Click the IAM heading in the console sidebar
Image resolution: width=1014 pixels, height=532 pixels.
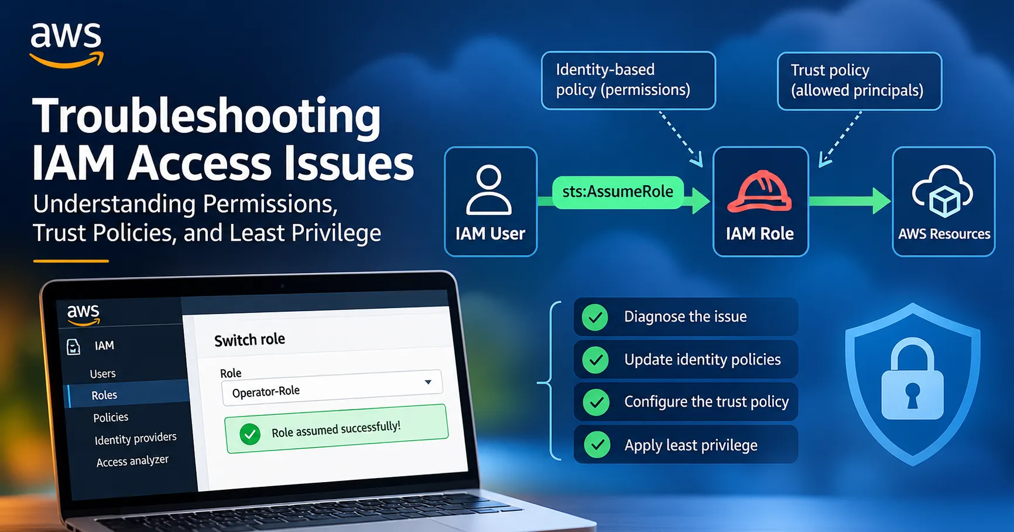click(x=104, y=346)
